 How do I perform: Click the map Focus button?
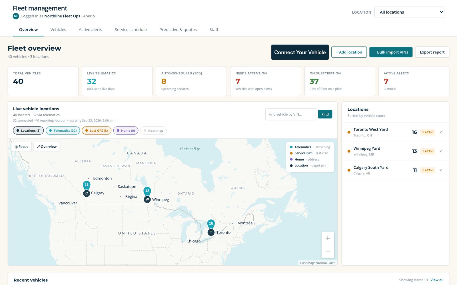point(21,147)
